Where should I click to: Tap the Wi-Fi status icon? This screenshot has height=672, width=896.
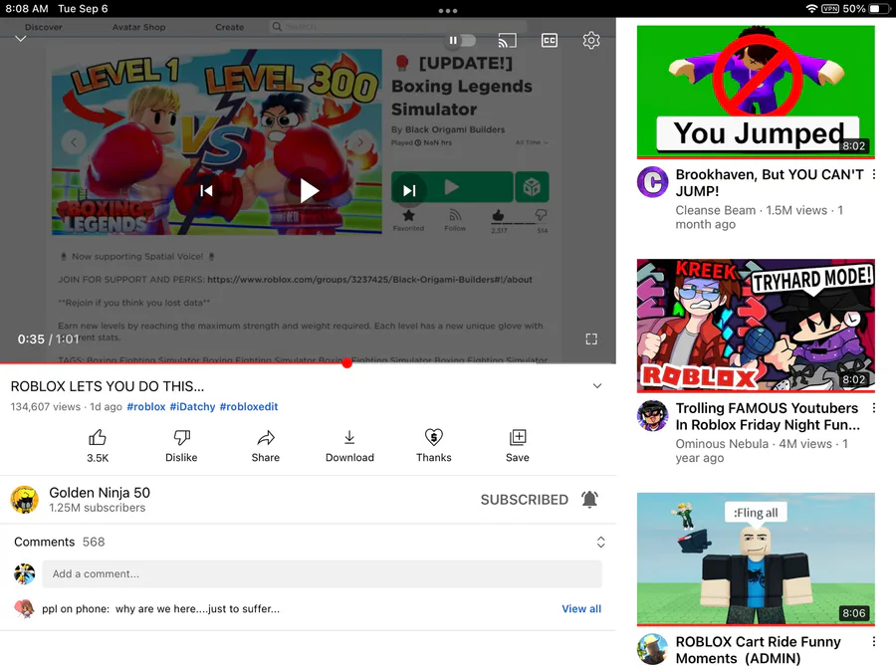click(811, 9)
